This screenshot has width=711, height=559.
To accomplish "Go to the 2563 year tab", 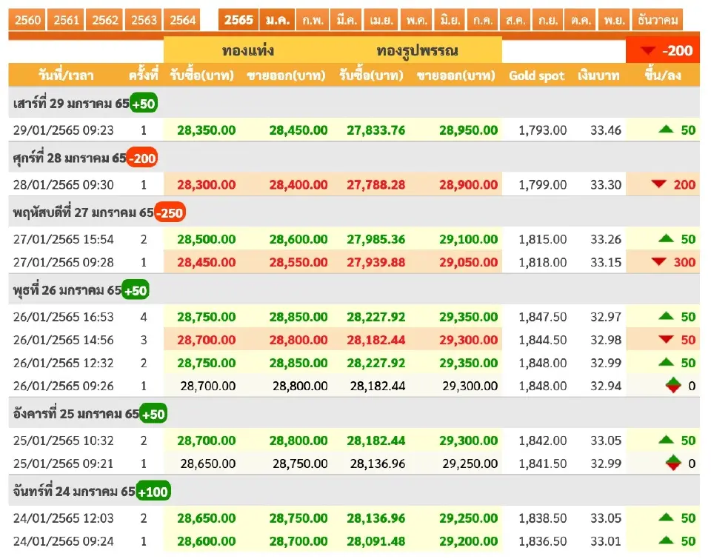I will click(x=144, y=20).
